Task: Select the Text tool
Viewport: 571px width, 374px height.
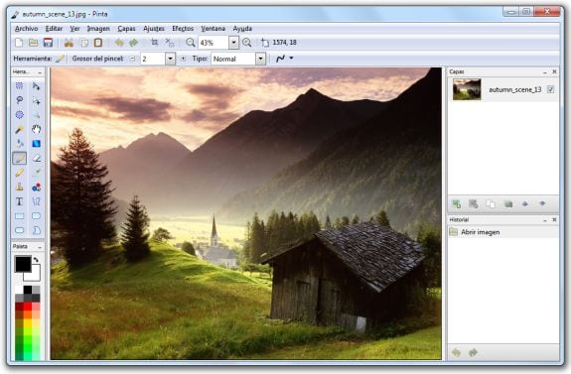Action: tap(19, 201)
